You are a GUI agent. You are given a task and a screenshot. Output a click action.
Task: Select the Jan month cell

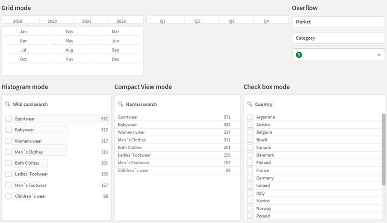[x=26, y=32]
